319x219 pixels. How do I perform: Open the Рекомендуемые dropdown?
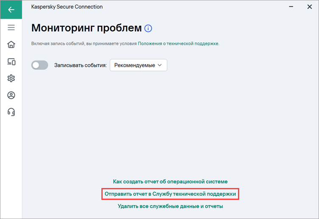(x=138, y=65)
